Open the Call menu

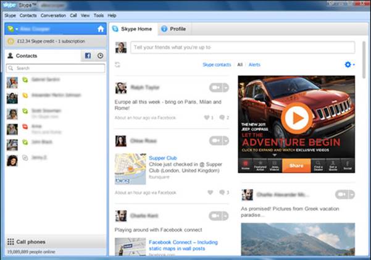[73, 15]
